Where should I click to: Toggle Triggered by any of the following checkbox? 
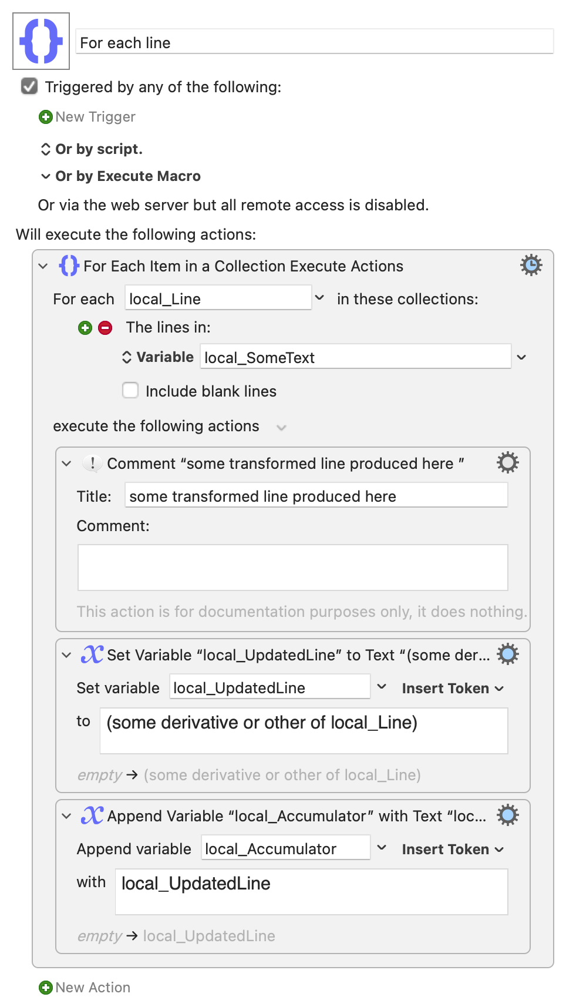coord(29,86)
